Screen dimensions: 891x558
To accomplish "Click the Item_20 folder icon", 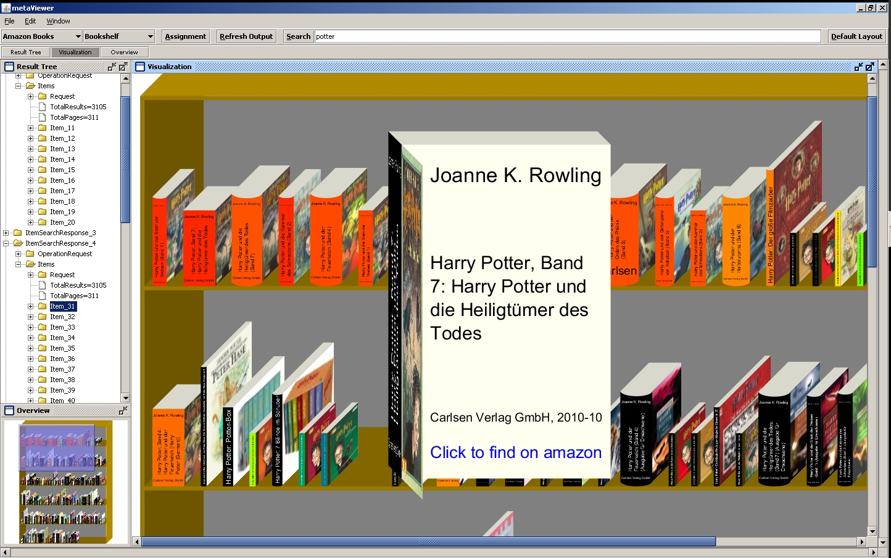I will (x=43, y=222).
